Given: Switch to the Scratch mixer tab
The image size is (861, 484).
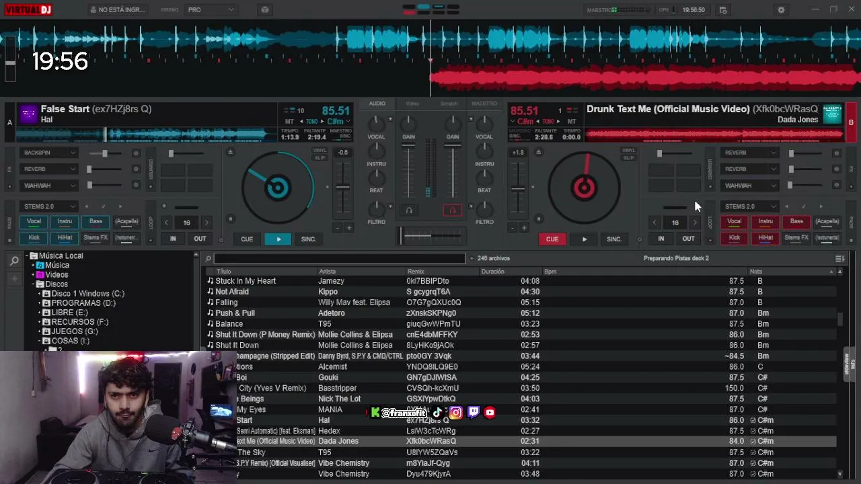Looking at the screenshot, I should pyautogui.click(x=449, y=104).
